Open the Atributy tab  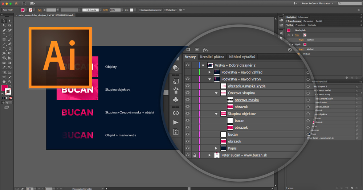pos(312,25)
